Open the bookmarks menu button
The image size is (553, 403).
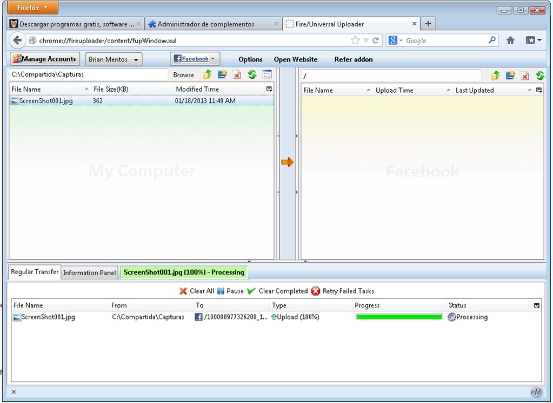click(533, 40)
